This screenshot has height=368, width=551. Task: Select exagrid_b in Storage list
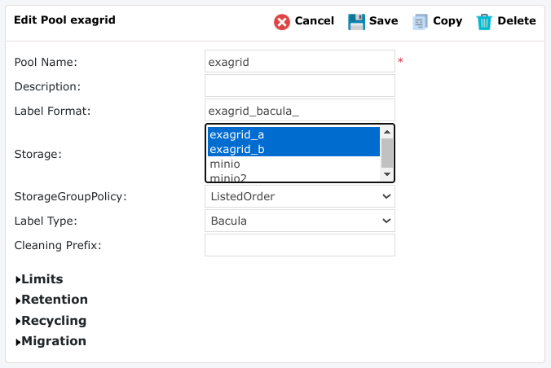pos(293,149)
